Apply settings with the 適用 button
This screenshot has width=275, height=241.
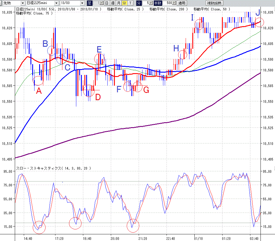(x=182, y=3)
